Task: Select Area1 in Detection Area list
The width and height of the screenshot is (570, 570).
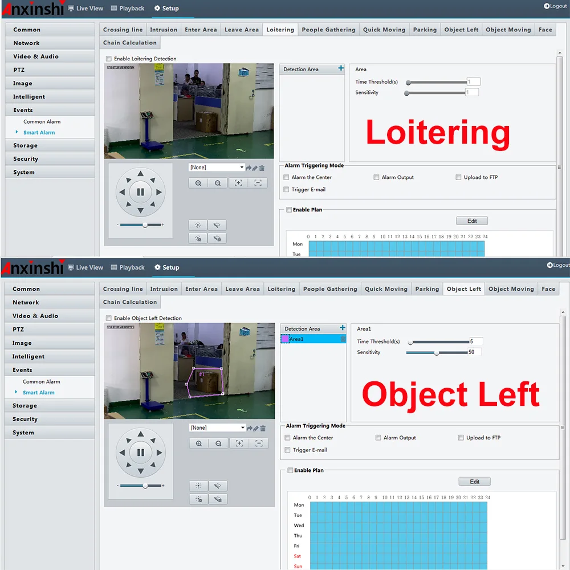Action: point(296,339)
